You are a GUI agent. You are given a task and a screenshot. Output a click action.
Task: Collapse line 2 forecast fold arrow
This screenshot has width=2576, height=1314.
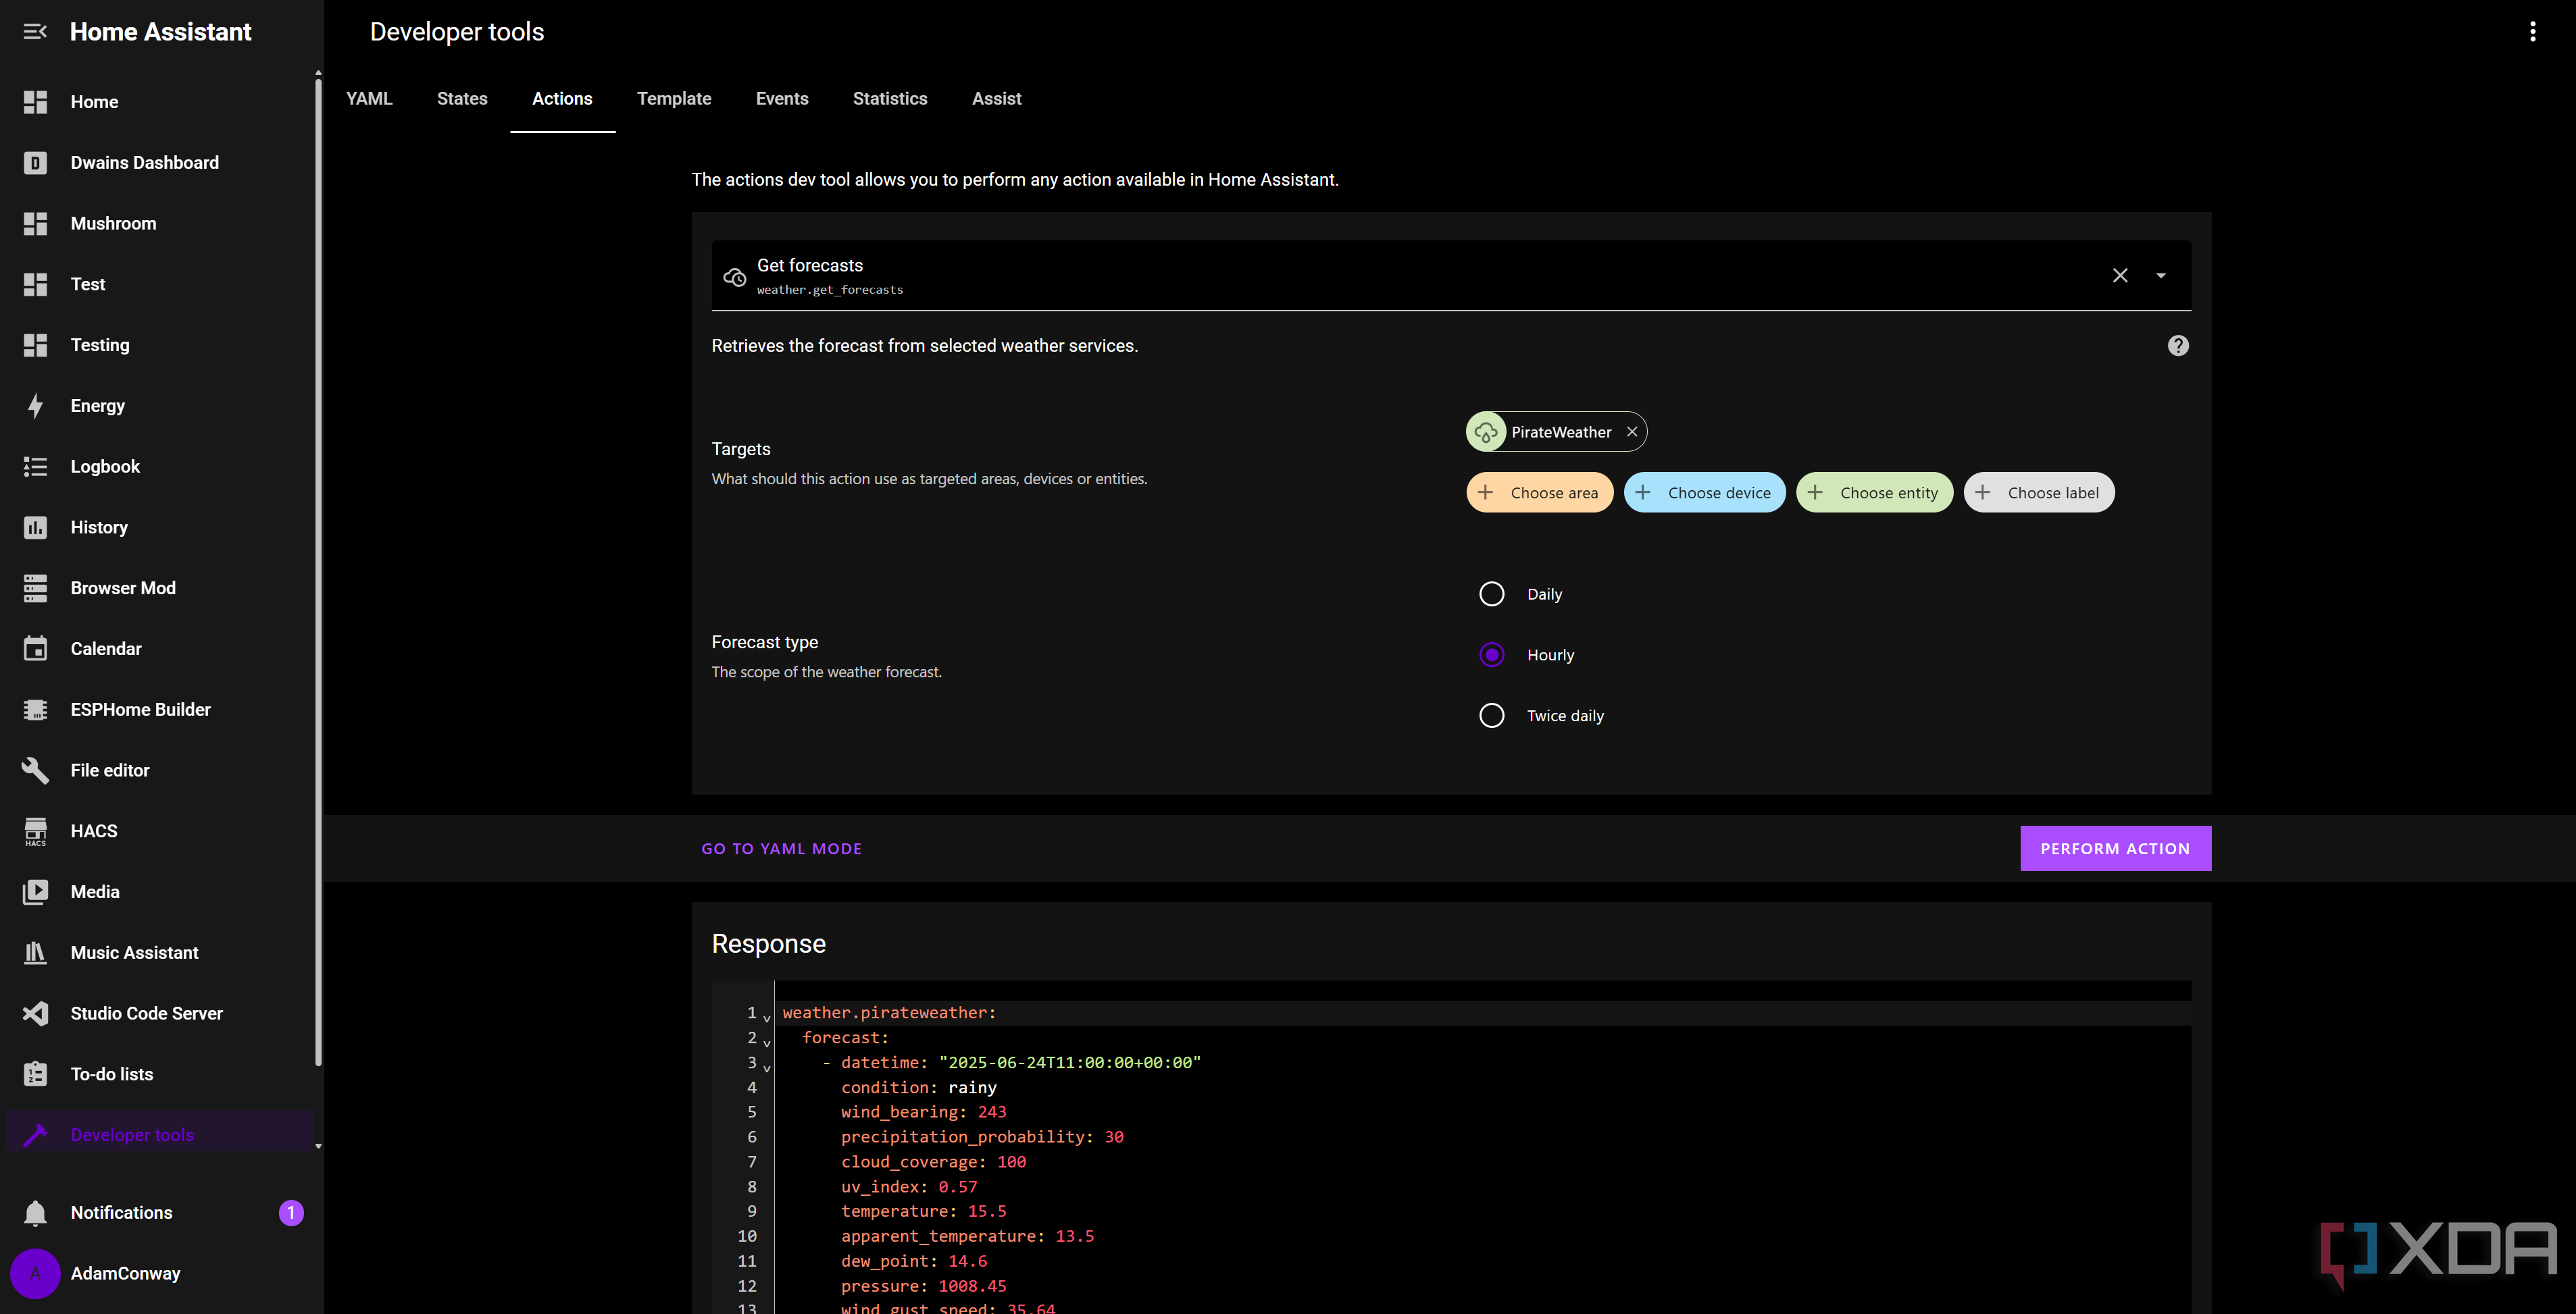point(767,1043)
